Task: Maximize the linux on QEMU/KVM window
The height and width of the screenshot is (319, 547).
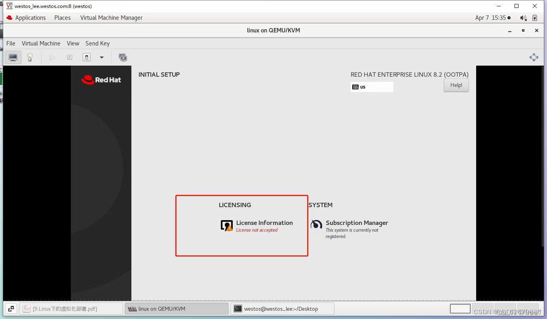Action: [x=523, y=30]
